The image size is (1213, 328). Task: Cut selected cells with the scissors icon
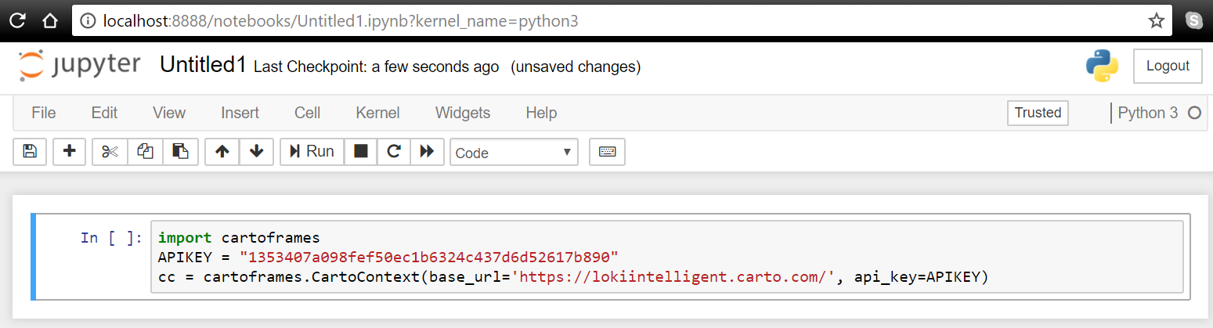coord(110,152)
